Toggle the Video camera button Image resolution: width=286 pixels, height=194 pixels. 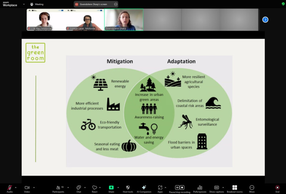pos(27,188)
